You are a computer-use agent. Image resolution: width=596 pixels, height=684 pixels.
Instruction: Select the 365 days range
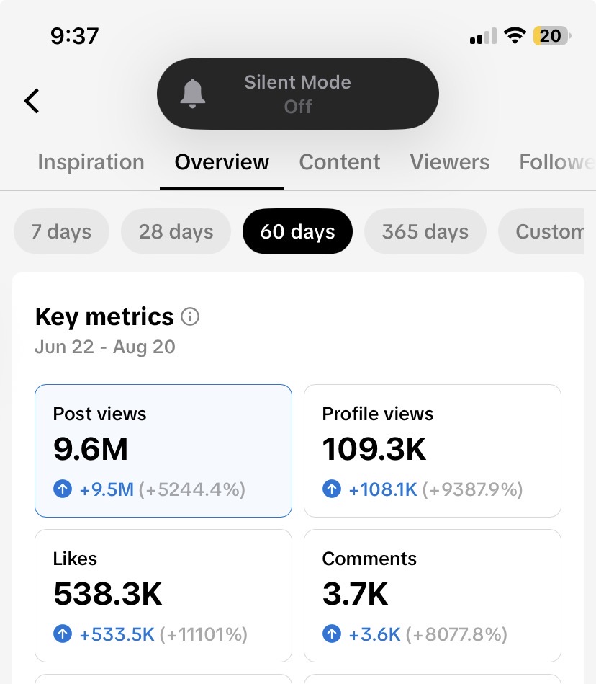[x=425, y=231]
